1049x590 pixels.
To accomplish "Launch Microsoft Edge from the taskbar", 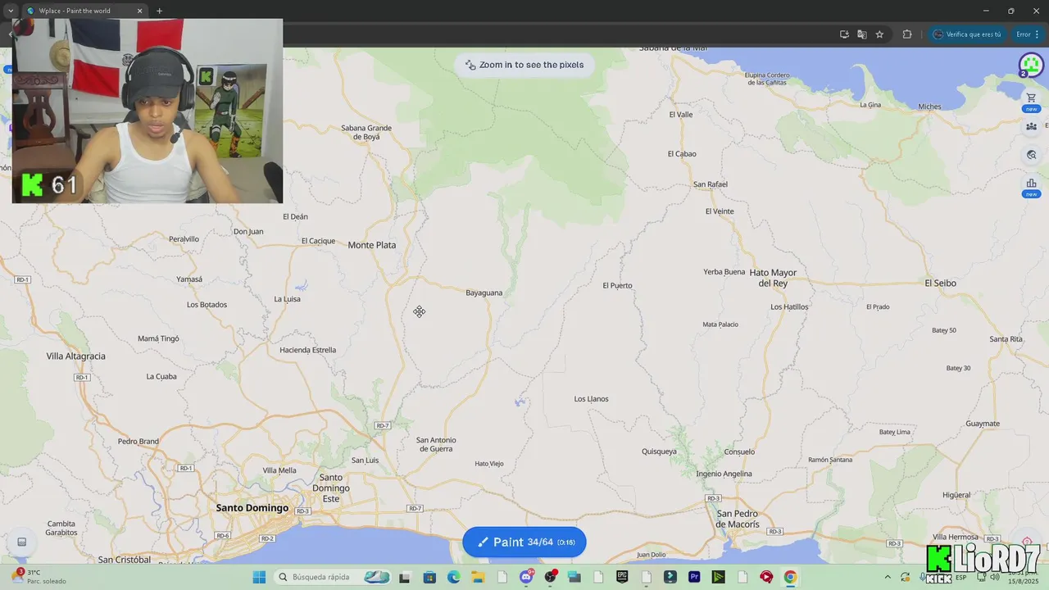I will tap(454, 577).
